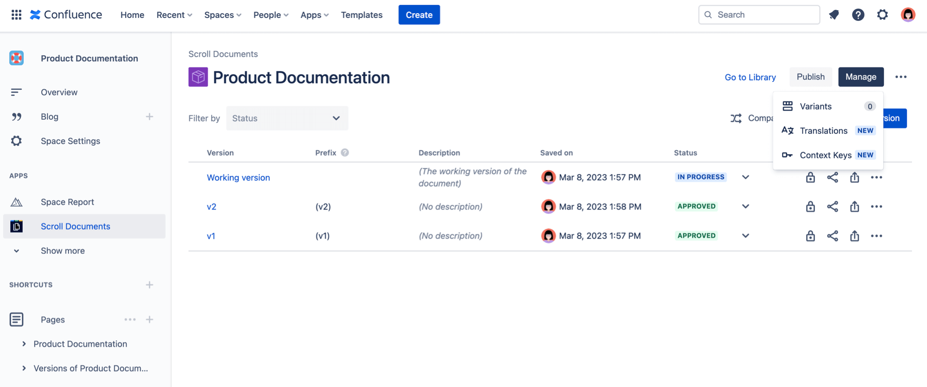Click share icon for v2 row
Image resolution: width=927 pixels, height=387 pixels.
click(x=832, y=207)
